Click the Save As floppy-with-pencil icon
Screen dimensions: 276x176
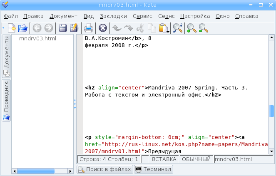point(74,28)
